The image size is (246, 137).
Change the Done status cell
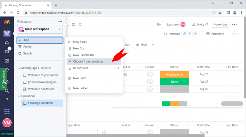pos(174,81)
